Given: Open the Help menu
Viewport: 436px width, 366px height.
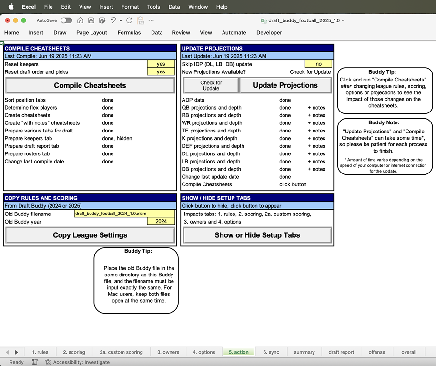Looking at the screenshot, I should (x=222, y=7).
